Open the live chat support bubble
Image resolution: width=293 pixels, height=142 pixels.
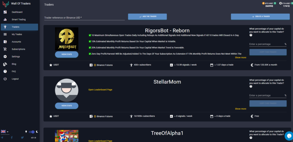pos(289,136)
